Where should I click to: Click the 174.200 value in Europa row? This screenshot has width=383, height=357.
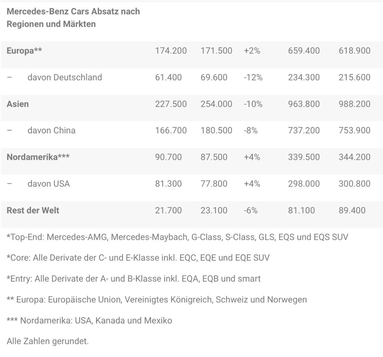(171, 51)
